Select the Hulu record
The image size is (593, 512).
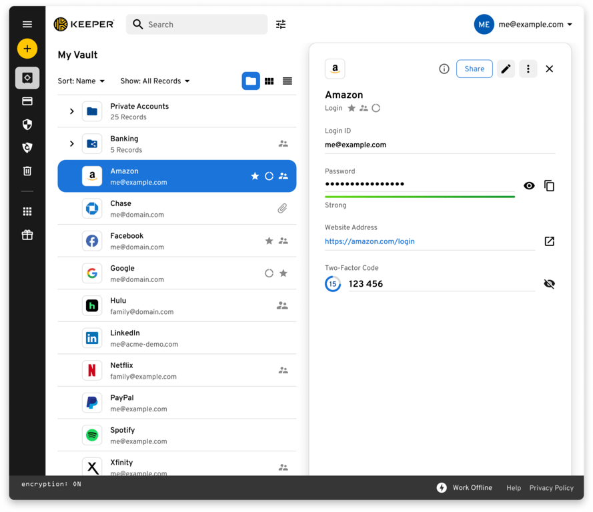pos(177,306)
